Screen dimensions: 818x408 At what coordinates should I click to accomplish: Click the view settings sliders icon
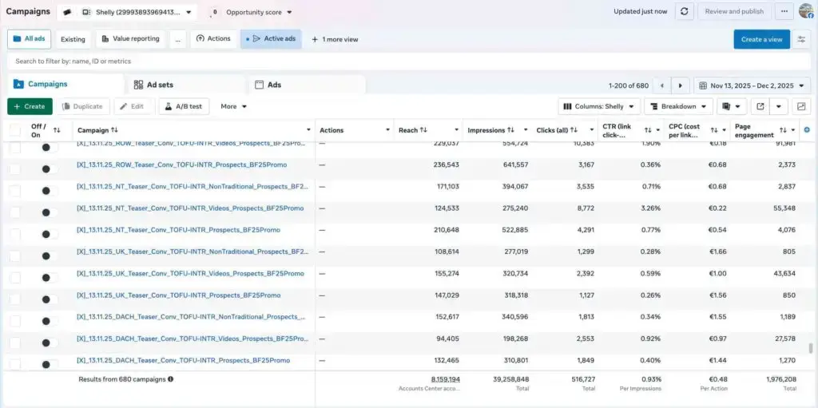click(x=801, y=39)
